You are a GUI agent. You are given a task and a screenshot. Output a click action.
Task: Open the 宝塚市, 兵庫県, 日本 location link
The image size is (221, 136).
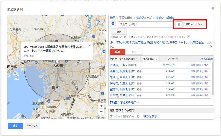122,89
